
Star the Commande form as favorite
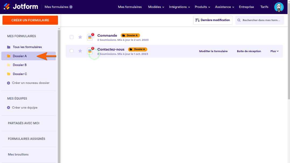coord(80,37)
